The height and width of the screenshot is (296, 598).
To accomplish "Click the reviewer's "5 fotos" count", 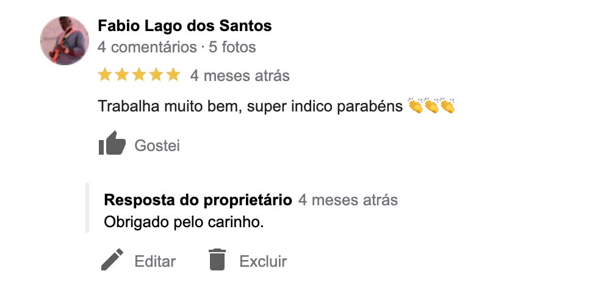I will (232, 47).
